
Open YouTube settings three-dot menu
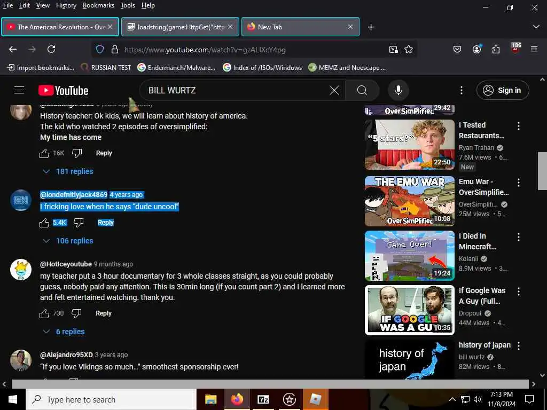[461, 90]
